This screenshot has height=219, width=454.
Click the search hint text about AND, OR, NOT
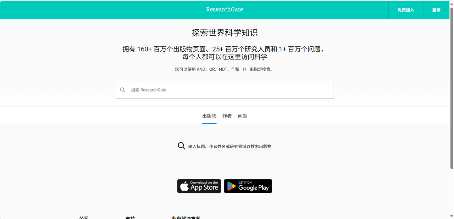pos(224,69)
